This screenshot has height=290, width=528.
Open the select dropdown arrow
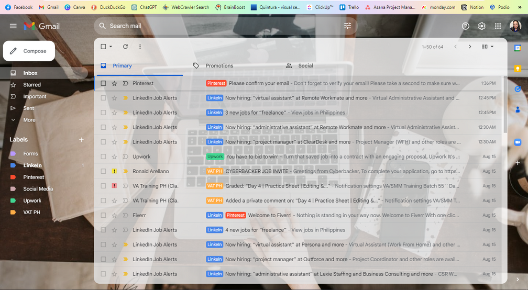pos(111,47)
